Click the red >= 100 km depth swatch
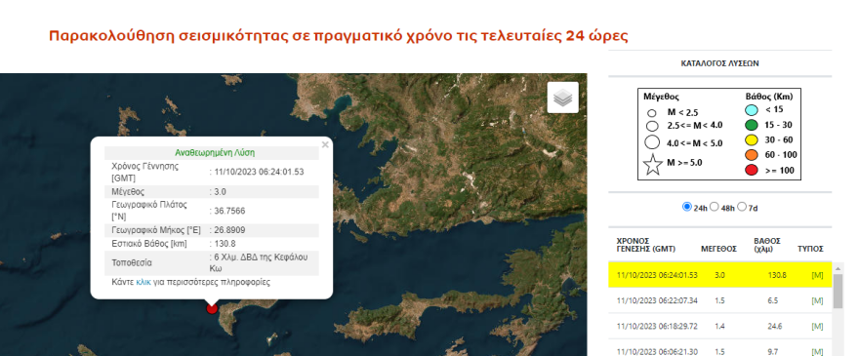The image size is (859, 356). [x=751, y=170]
